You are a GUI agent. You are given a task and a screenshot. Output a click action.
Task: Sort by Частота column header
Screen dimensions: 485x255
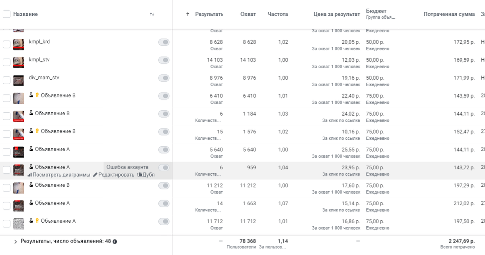(278, 14)
